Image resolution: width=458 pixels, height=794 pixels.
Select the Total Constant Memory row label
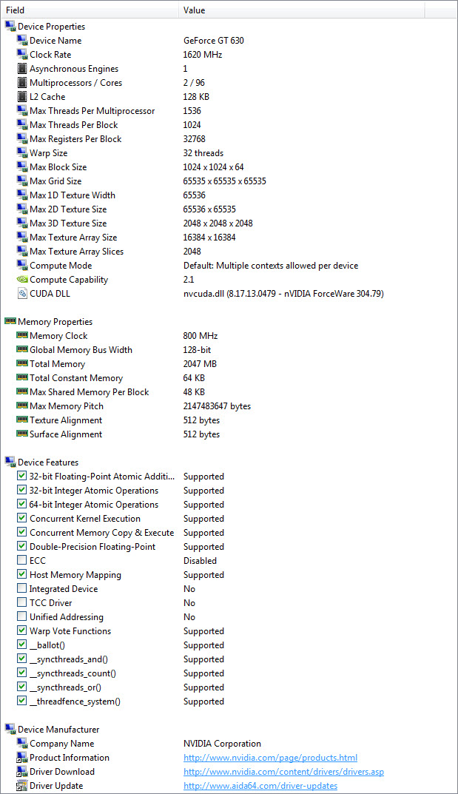[76, 377]
